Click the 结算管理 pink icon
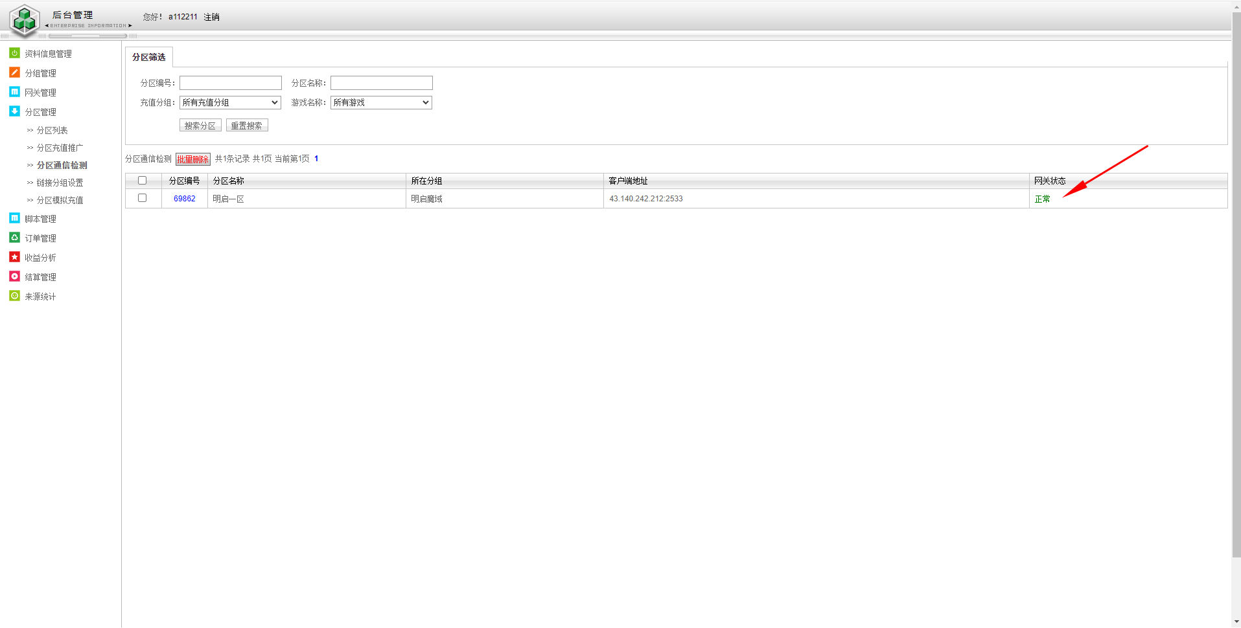The width and height of the screenshot is (1241, 628). point(14,276)
